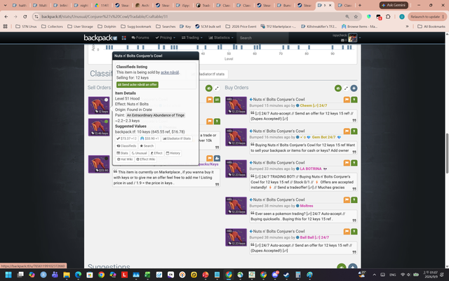Open the apps grid icon beside logo
Image resolution: width=449 pixels, height=281 pixels.
(x=123, y=38)
